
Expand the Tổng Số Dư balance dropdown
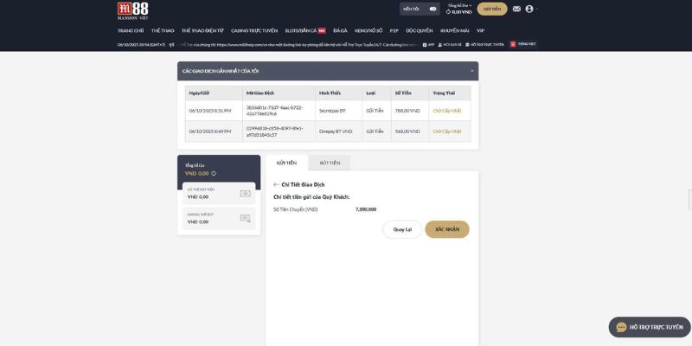click(x=469, y=5)
